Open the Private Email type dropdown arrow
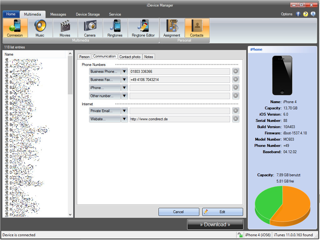Screen dimensions: 320x240 pos(124,111)
